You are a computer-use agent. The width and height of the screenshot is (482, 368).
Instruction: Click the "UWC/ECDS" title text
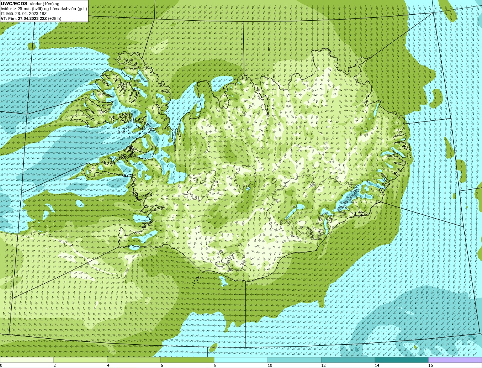click(x=14, y=3)
